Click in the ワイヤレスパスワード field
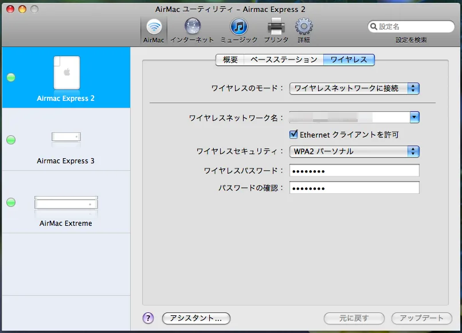462x333 pixels. (x=354, y=171)
